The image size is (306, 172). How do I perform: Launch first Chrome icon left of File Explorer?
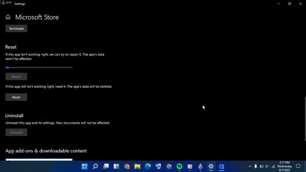127,166
